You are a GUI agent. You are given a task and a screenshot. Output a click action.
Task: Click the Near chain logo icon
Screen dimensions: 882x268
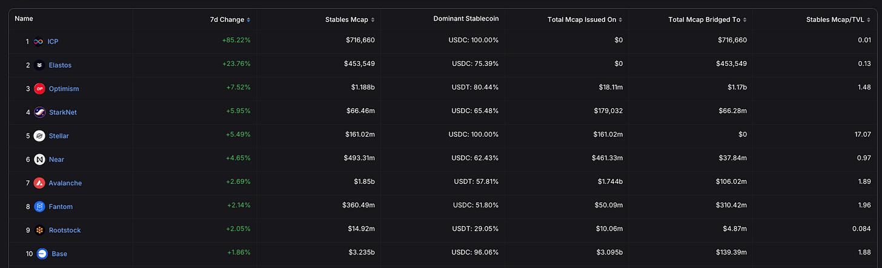tap(39, 160)
